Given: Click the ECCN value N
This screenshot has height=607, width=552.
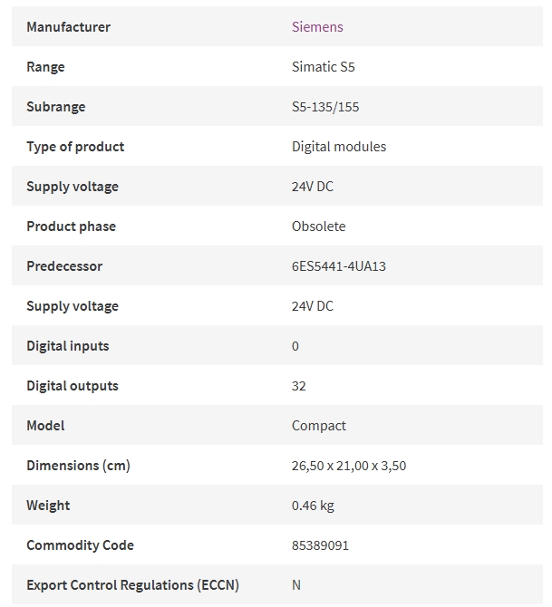Looking at the screenshot, I should [296, 585].
